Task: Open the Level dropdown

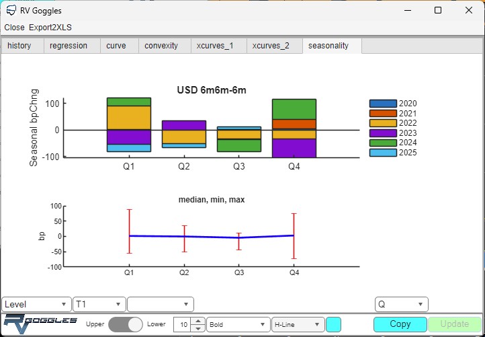Action: (36, 304)
